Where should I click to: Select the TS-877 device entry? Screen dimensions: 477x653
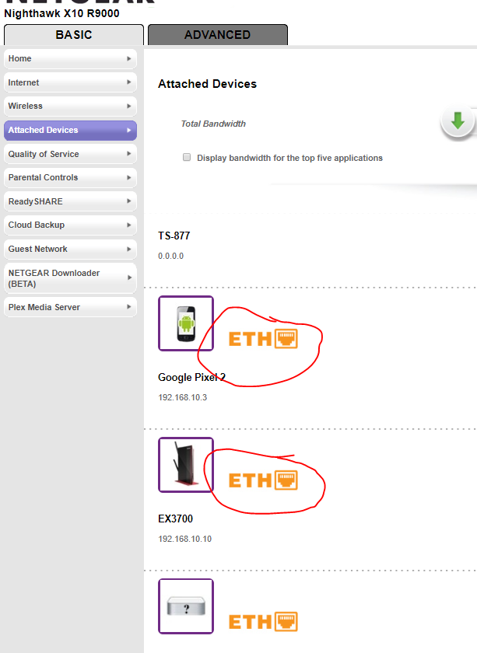tap(174, 236)
